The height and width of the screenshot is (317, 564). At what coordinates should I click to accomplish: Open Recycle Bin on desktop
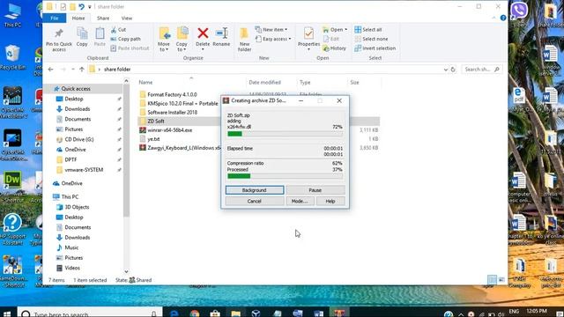coord(12,57)
